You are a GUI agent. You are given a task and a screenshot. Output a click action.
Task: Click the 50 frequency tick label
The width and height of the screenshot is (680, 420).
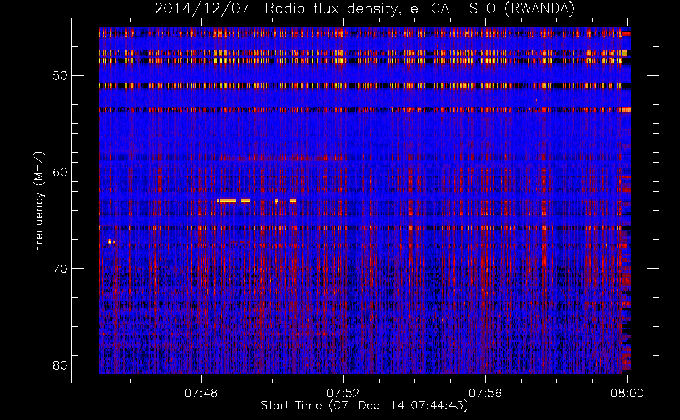pos(61,76)
